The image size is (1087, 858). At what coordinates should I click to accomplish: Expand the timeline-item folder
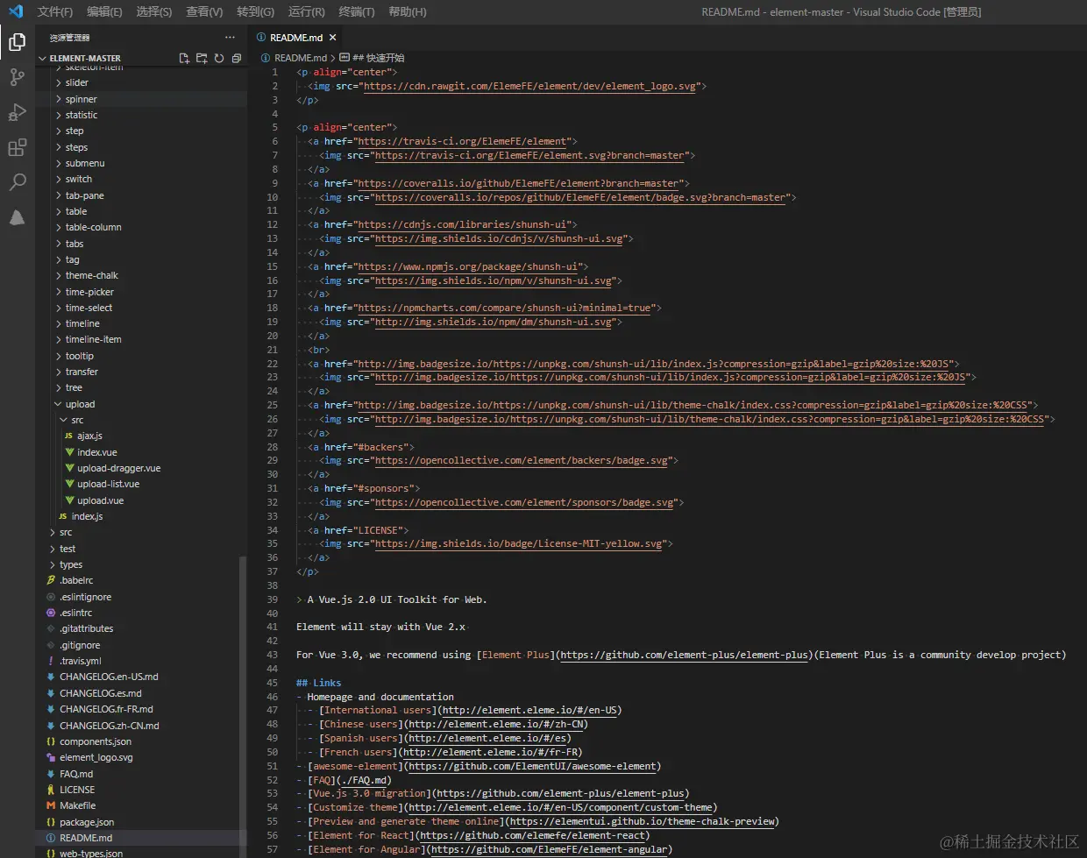pos(93,339)
